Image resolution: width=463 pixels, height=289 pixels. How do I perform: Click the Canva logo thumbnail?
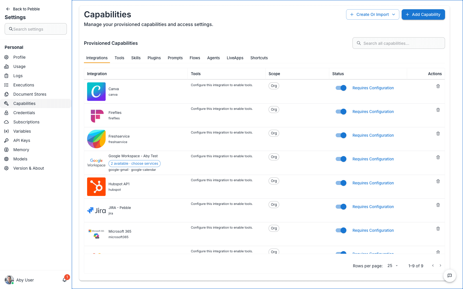(x=96, y=92)
